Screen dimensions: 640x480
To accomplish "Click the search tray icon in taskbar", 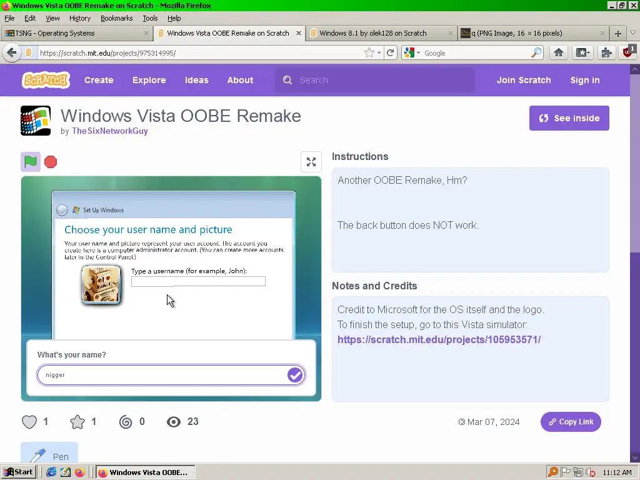I will click(552, 472).
